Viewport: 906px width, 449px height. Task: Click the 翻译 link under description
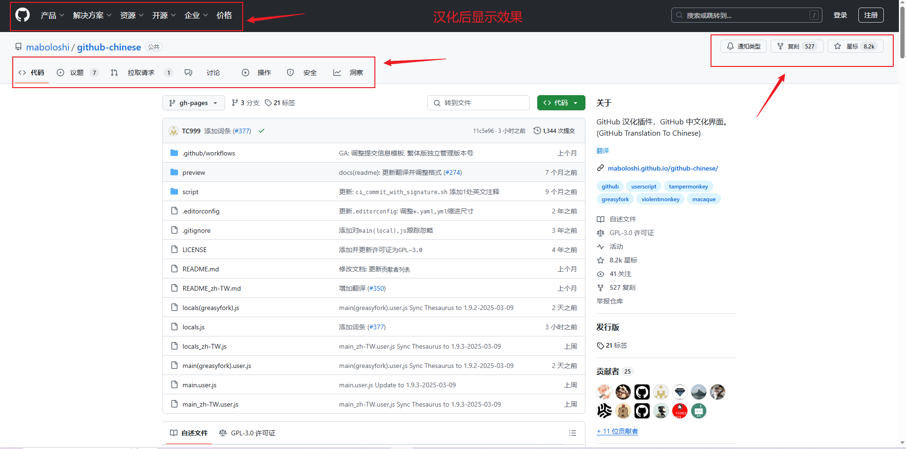click(x=603, y=151)
